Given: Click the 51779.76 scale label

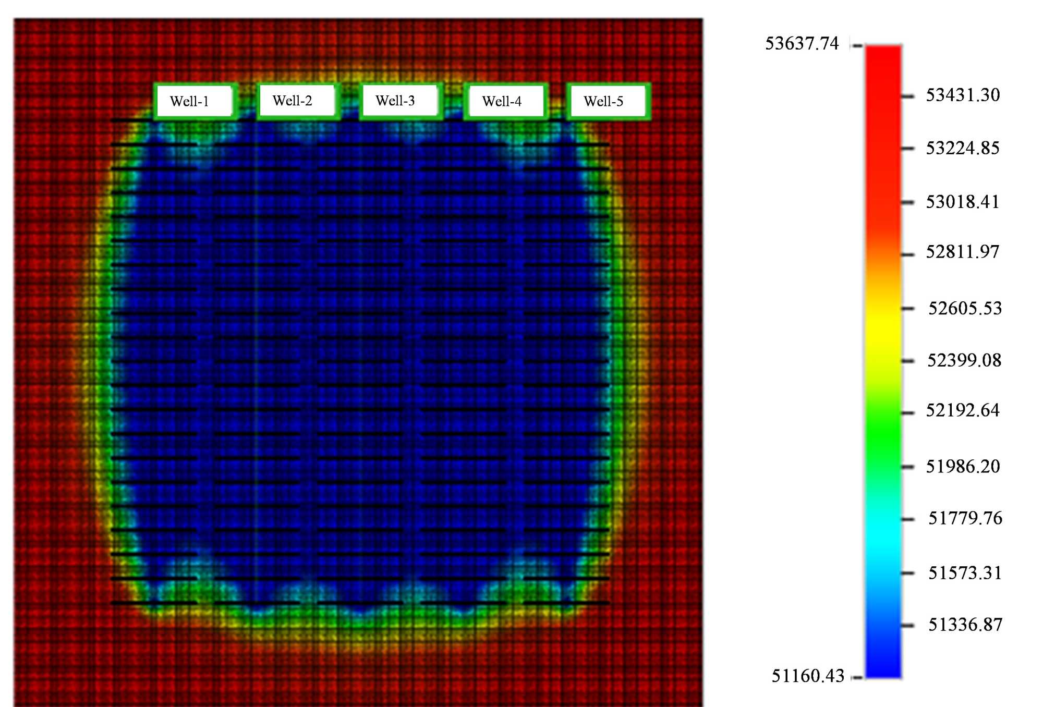Looking at the screenshot, I should 965,518.
